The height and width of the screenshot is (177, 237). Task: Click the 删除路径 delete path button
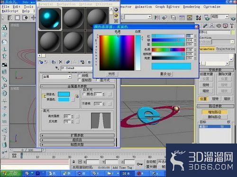215,117
